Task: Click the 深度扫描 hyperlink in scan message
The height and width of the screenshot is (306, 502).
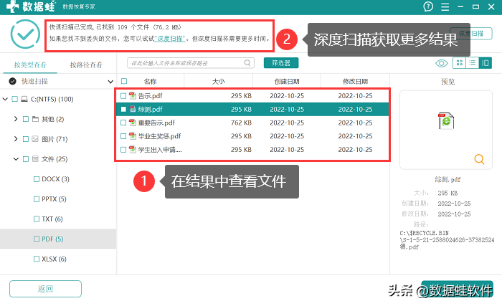Action: pyautogui.click(x=170, y=39)
